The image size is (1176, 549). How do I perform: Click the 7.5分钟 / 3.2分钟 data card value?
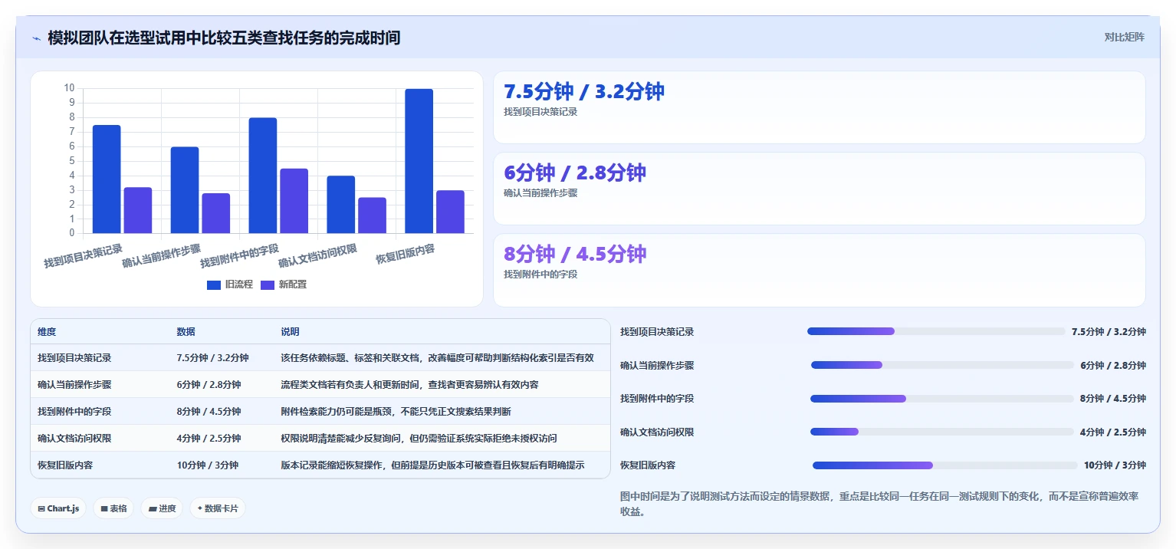point(584,91)
